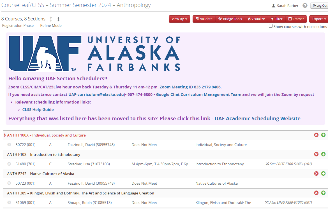Click red delete icon for ANTH F242
Image resolution: width=328 pixels, height=209 pixels.
coord(316,174)
